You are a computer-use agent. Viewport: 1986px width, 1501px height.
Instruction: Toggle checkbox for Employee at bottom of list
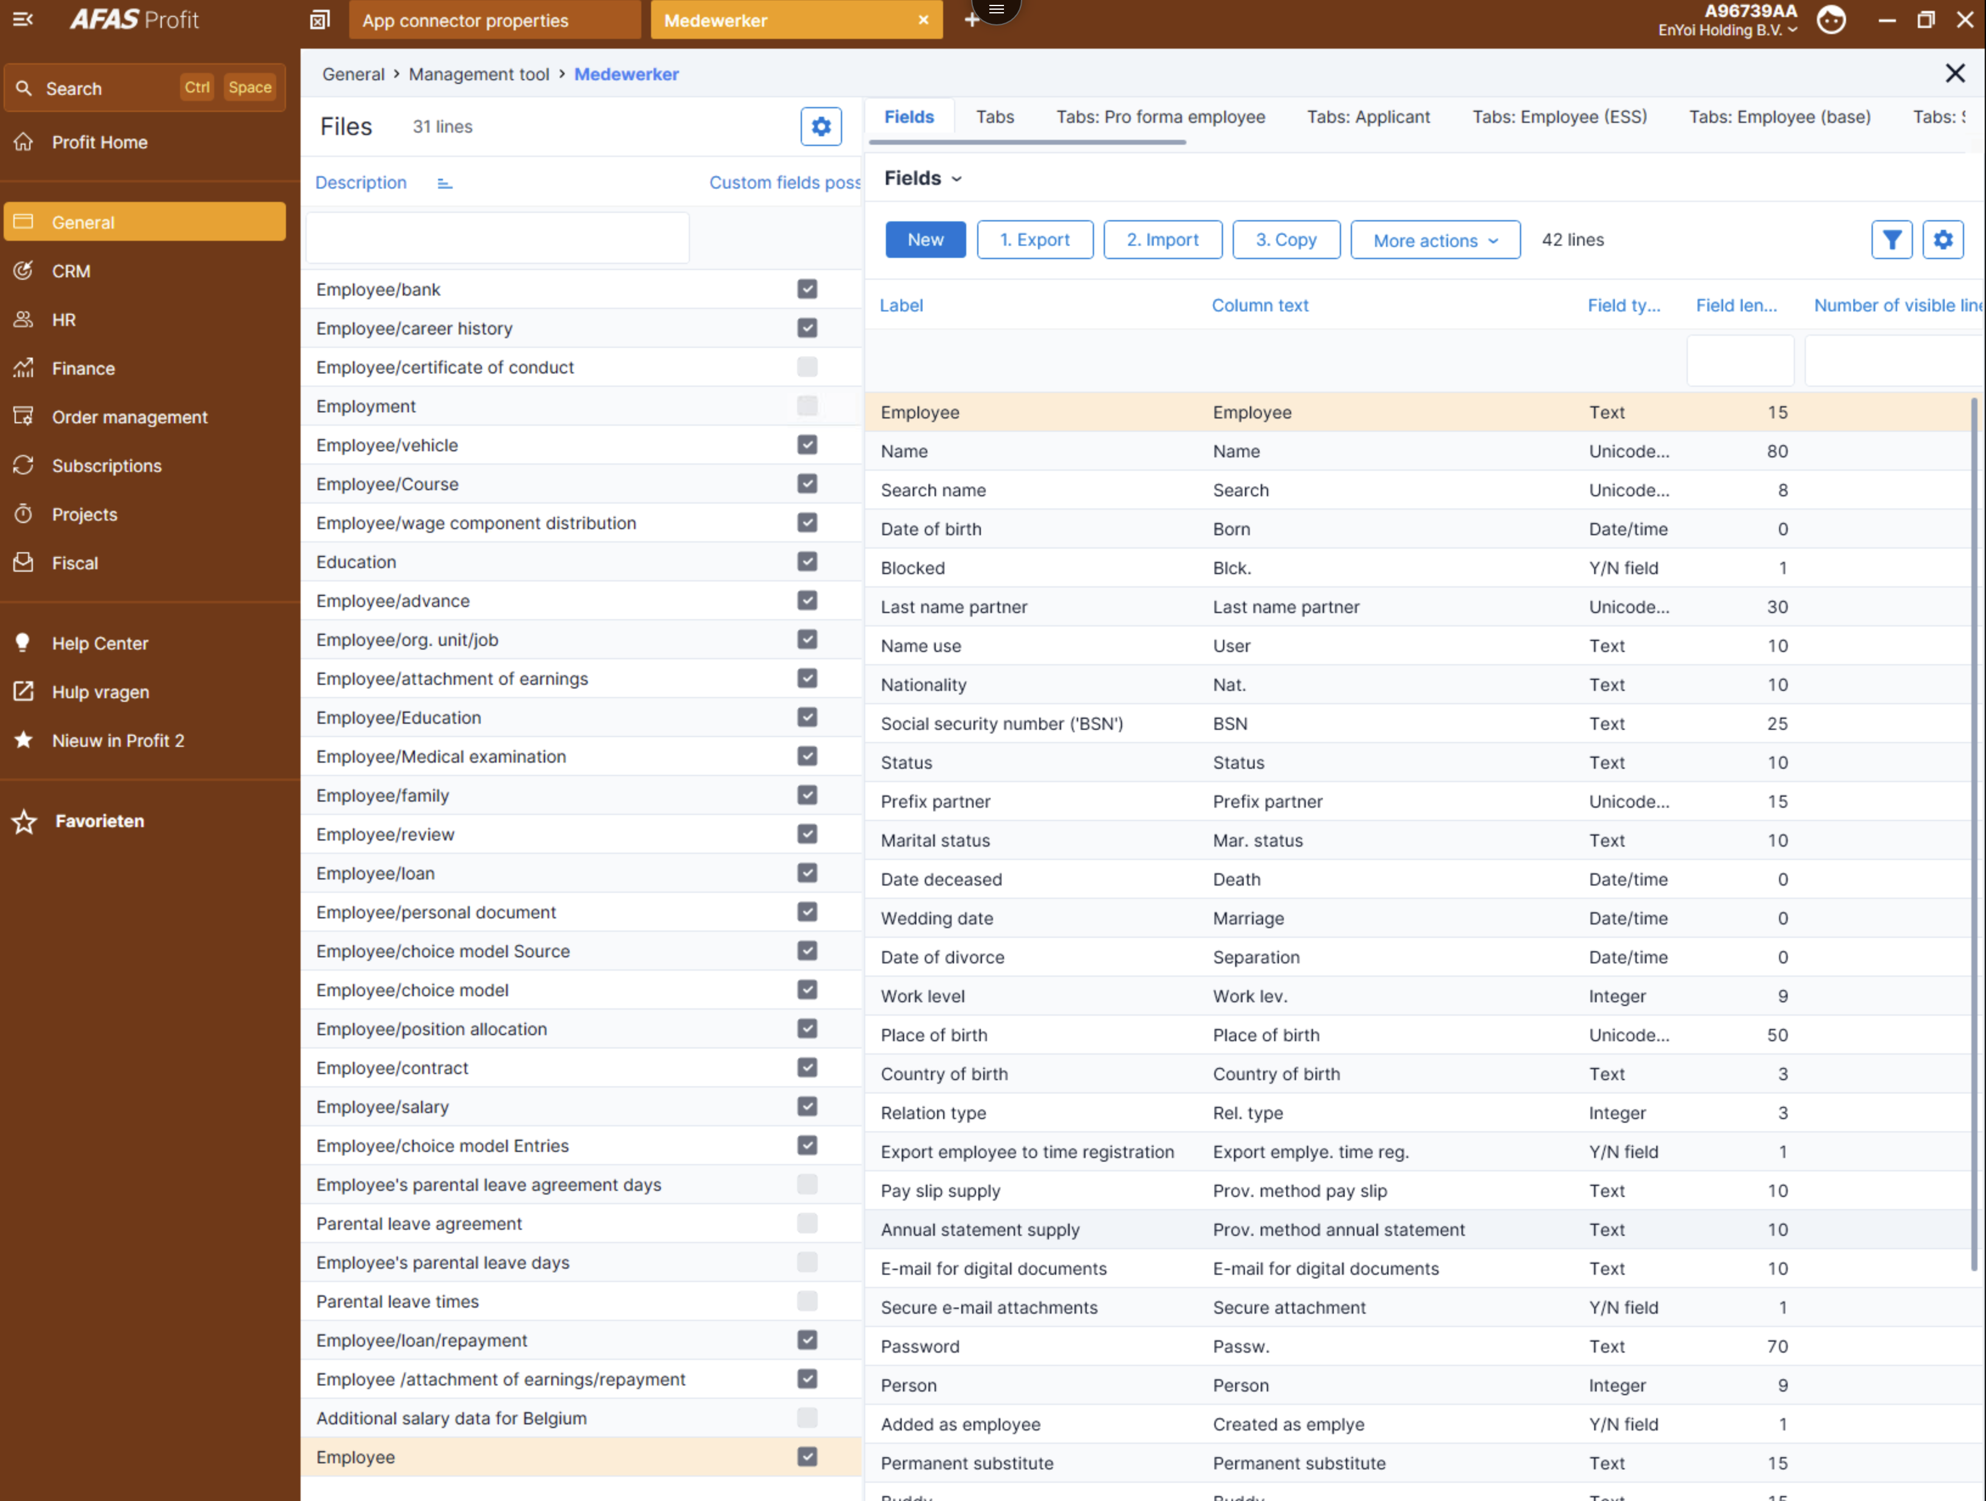[x=806, y=1455]
